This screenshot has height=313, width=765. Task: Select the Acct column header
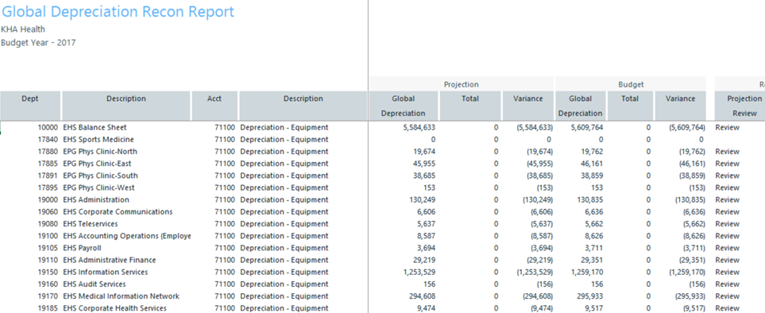214,106
